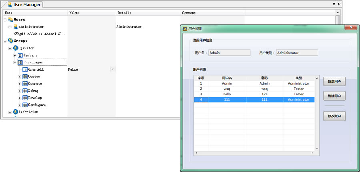The height and width of the screenshot is (172, 360).
Task: Open the User Manager panel dropdown arrow
Action: pyautogui.click(x=334, y=4)
